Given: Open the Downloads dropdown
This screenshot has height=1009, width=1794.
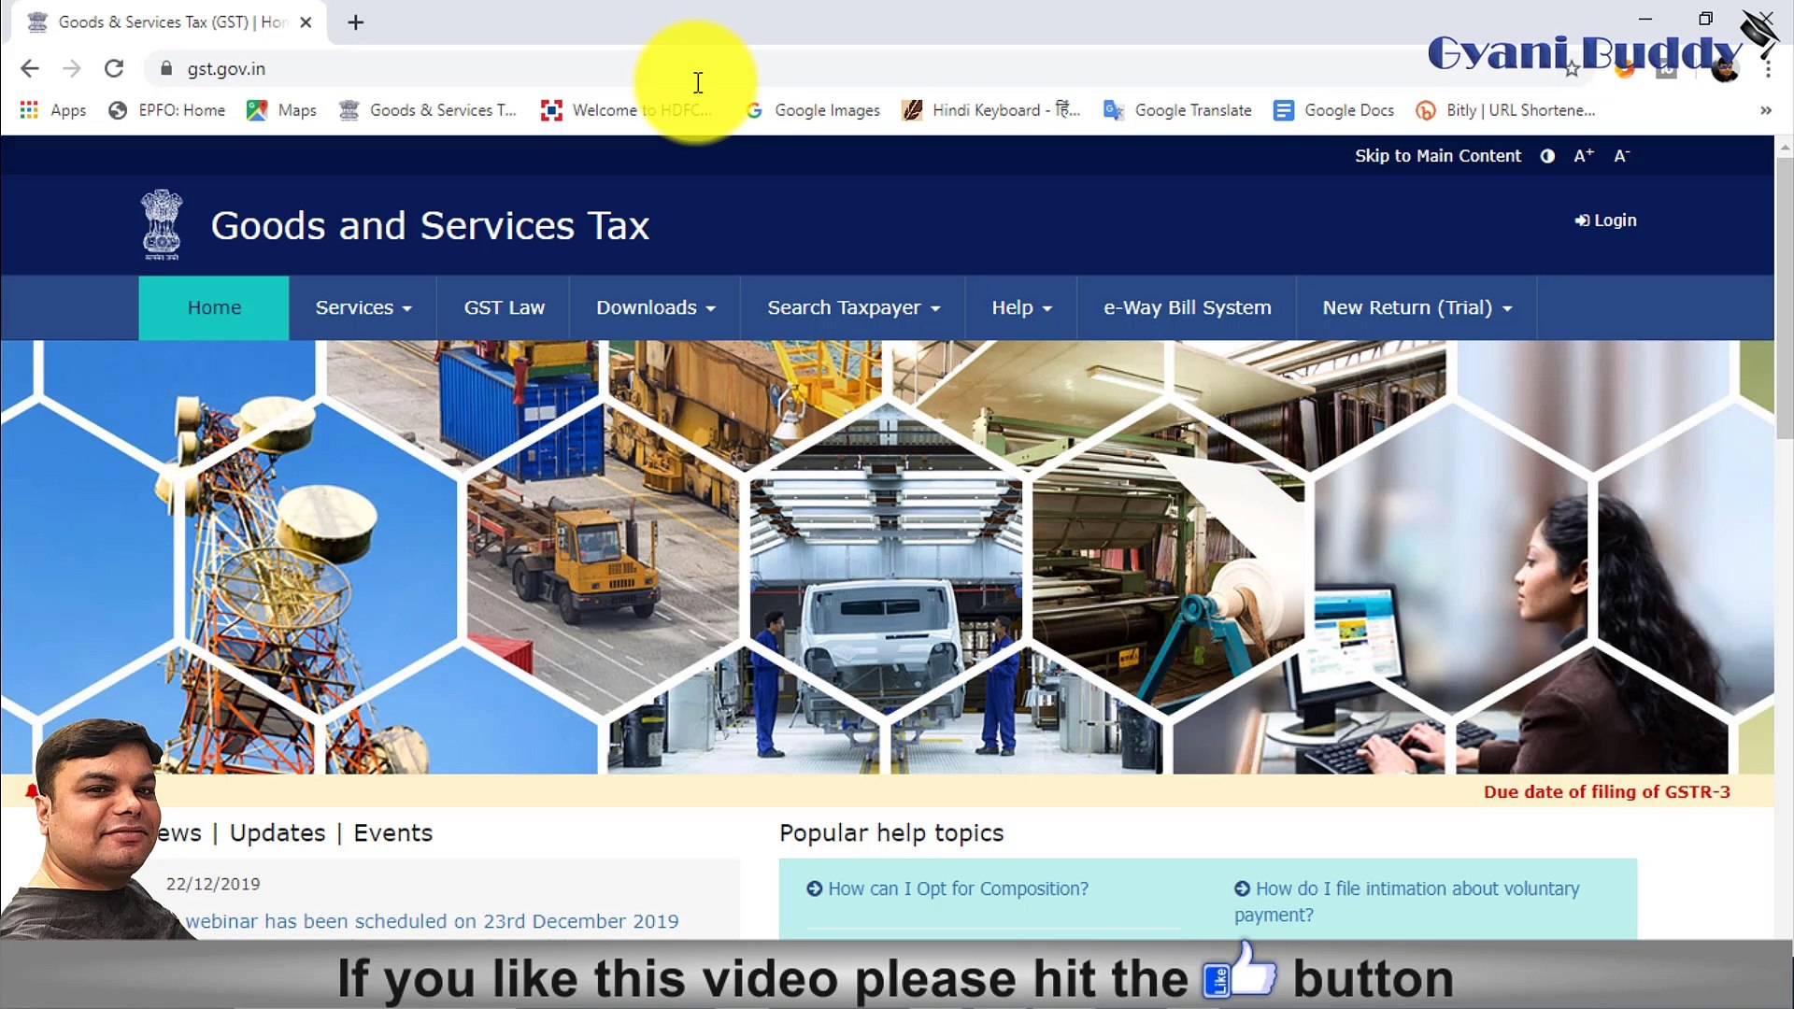Looking at the screenshot, I should [x=654, y=307].
